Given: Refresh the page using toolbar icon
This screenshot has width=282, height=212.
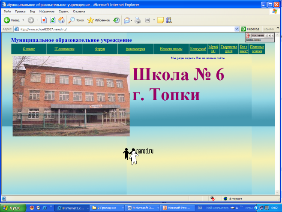Looking at the screenshot, I should click(52, 20).
